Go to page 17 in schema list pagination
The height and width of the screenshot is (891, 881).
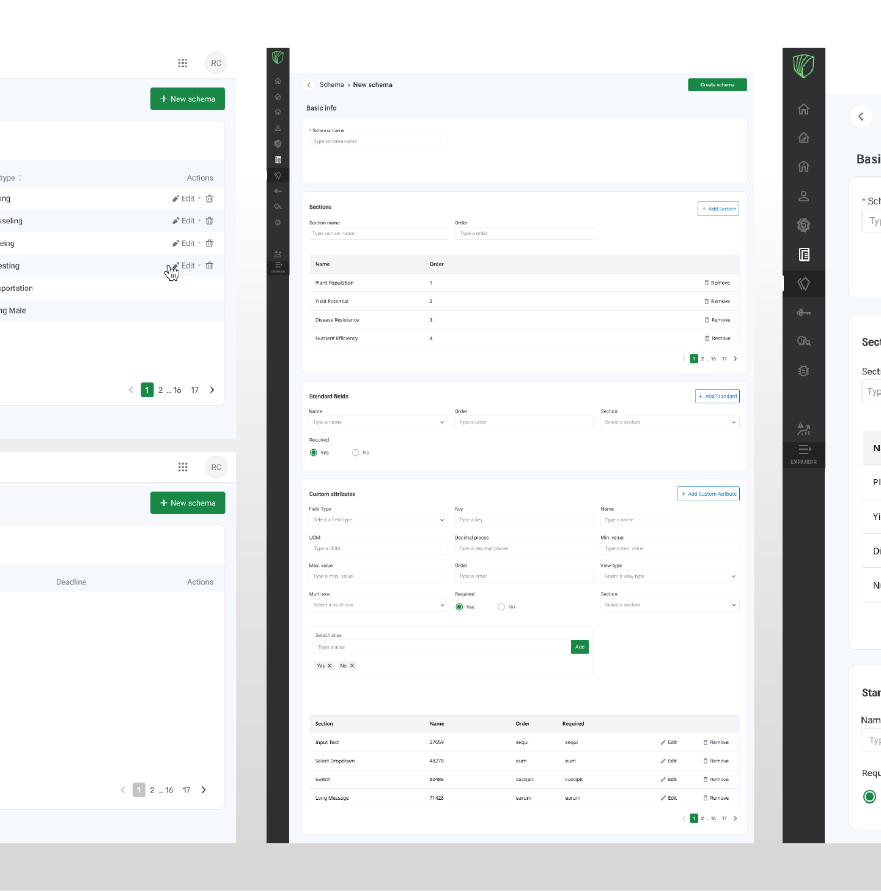[194, 390]
